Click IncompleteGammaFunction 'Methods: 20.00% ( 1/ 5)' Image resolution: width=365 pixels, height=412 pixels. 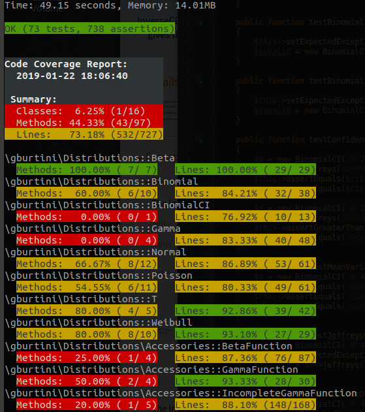click(87, 405)
